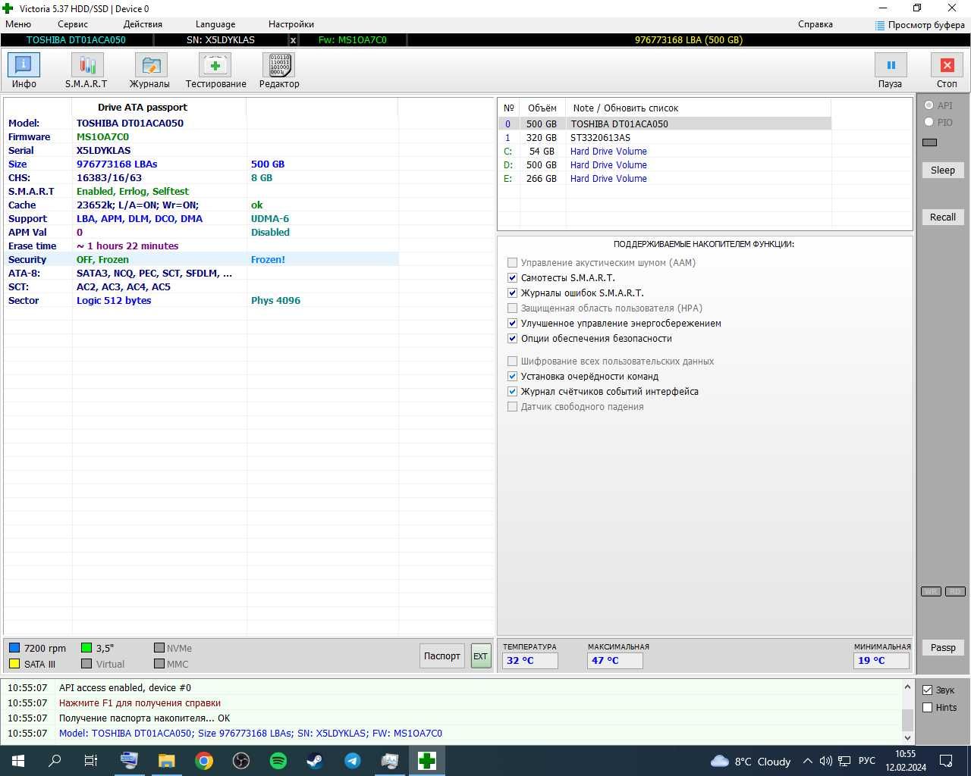Click the Passp button

943,647
